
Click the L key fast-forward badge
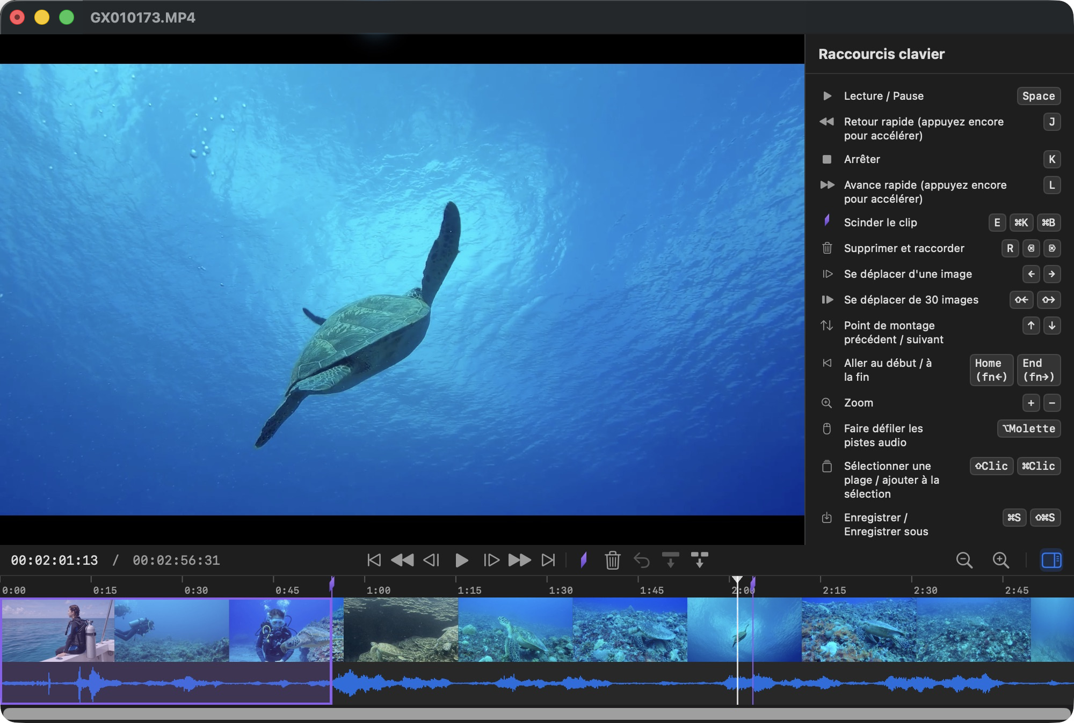pos(1052,185)
